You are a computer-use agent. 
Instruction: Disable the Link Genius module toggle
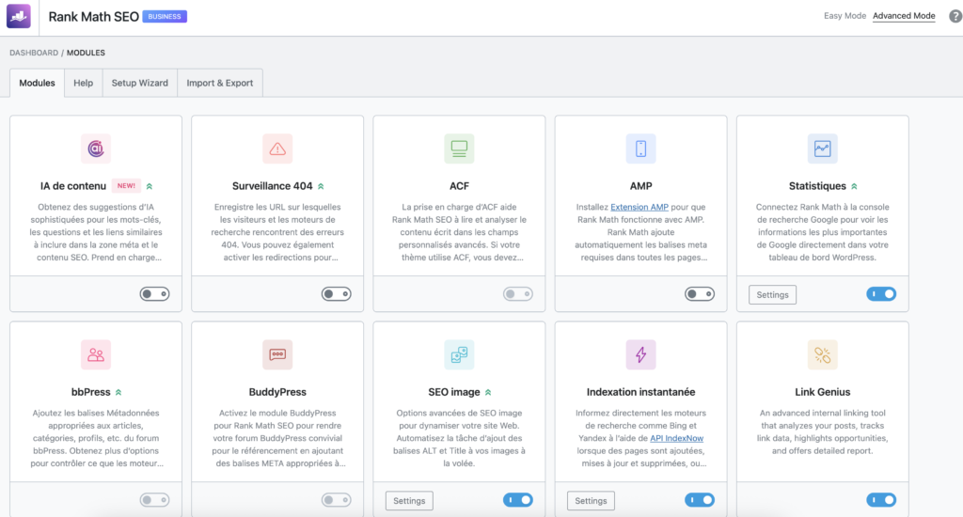tap(881, 500)
